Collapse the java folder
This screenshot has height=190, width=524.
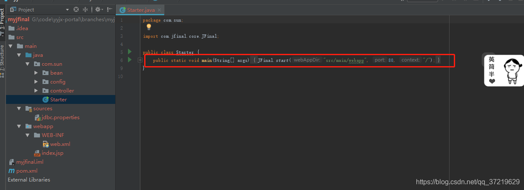point(19,55)
